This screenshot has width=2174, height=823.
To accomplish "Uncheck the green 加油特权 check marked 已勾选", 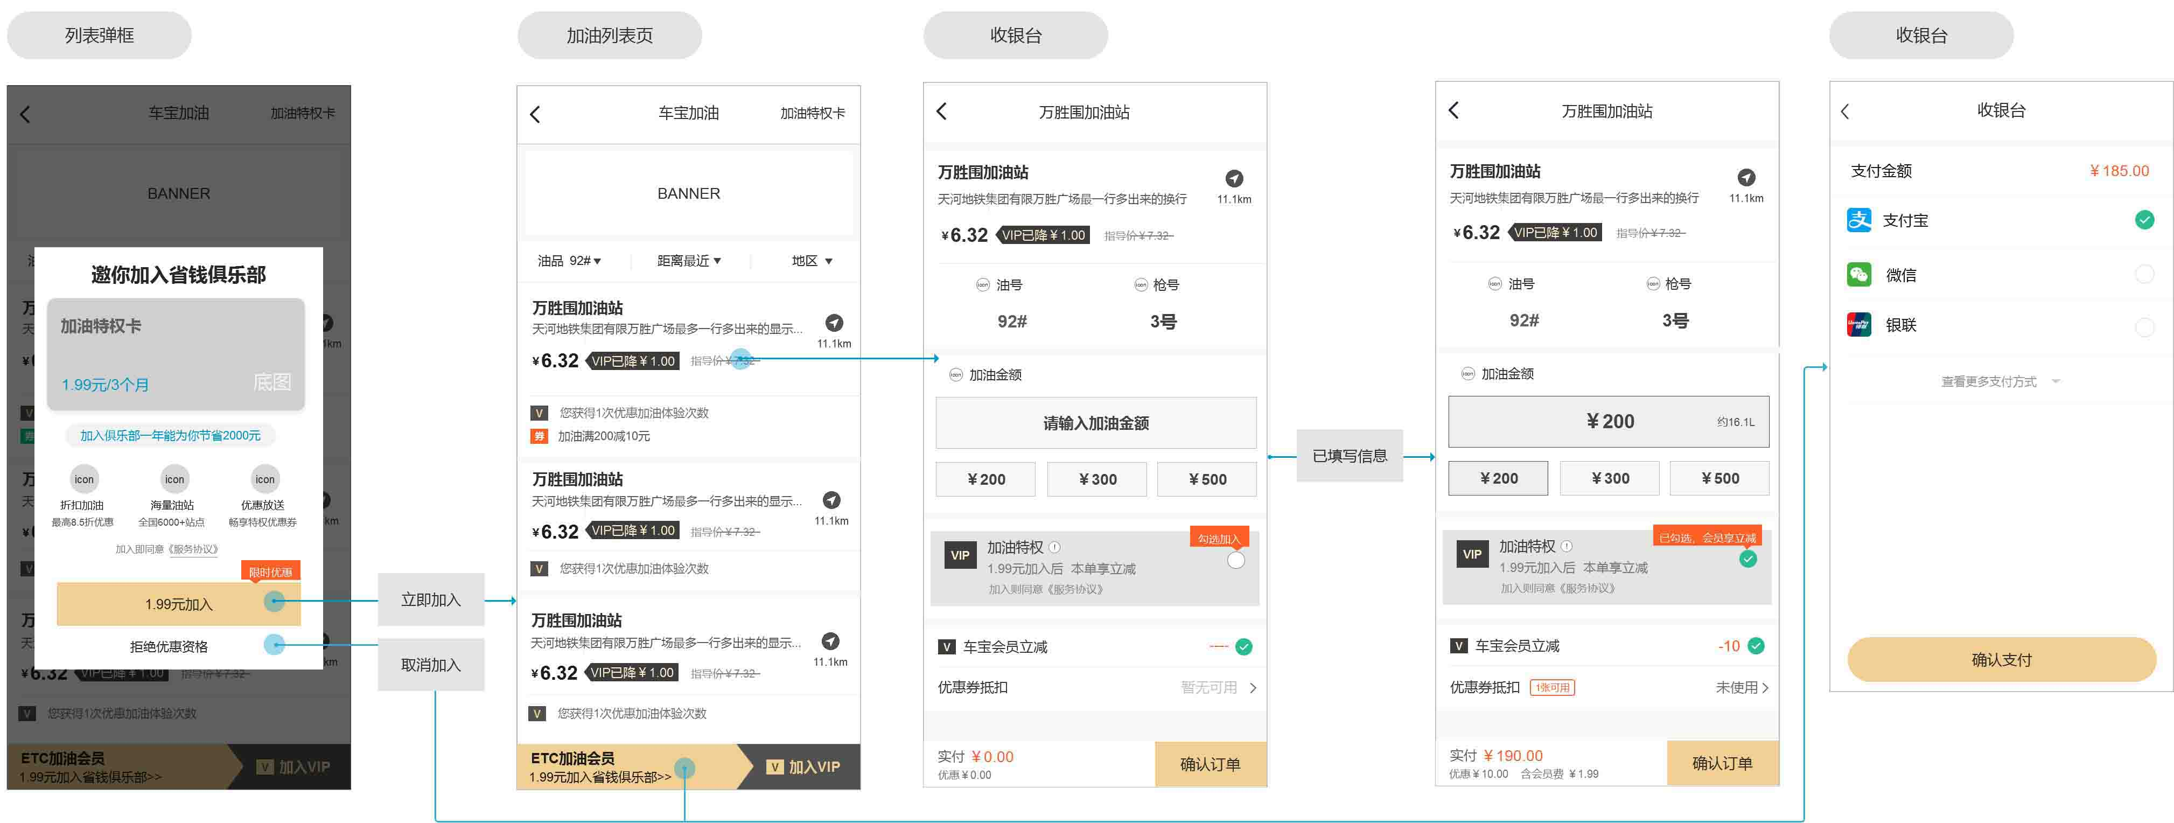I will point(1748,559).
